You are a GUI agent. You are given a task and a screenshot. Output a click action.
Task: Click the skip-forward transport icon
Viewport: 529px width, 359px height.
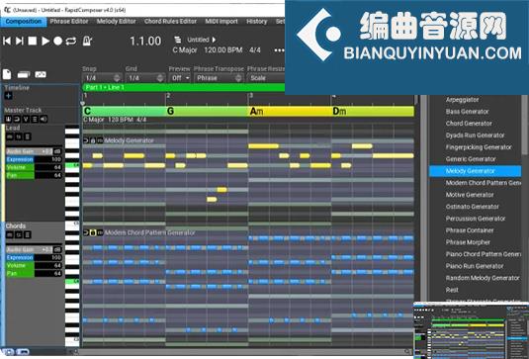[19, 41]
